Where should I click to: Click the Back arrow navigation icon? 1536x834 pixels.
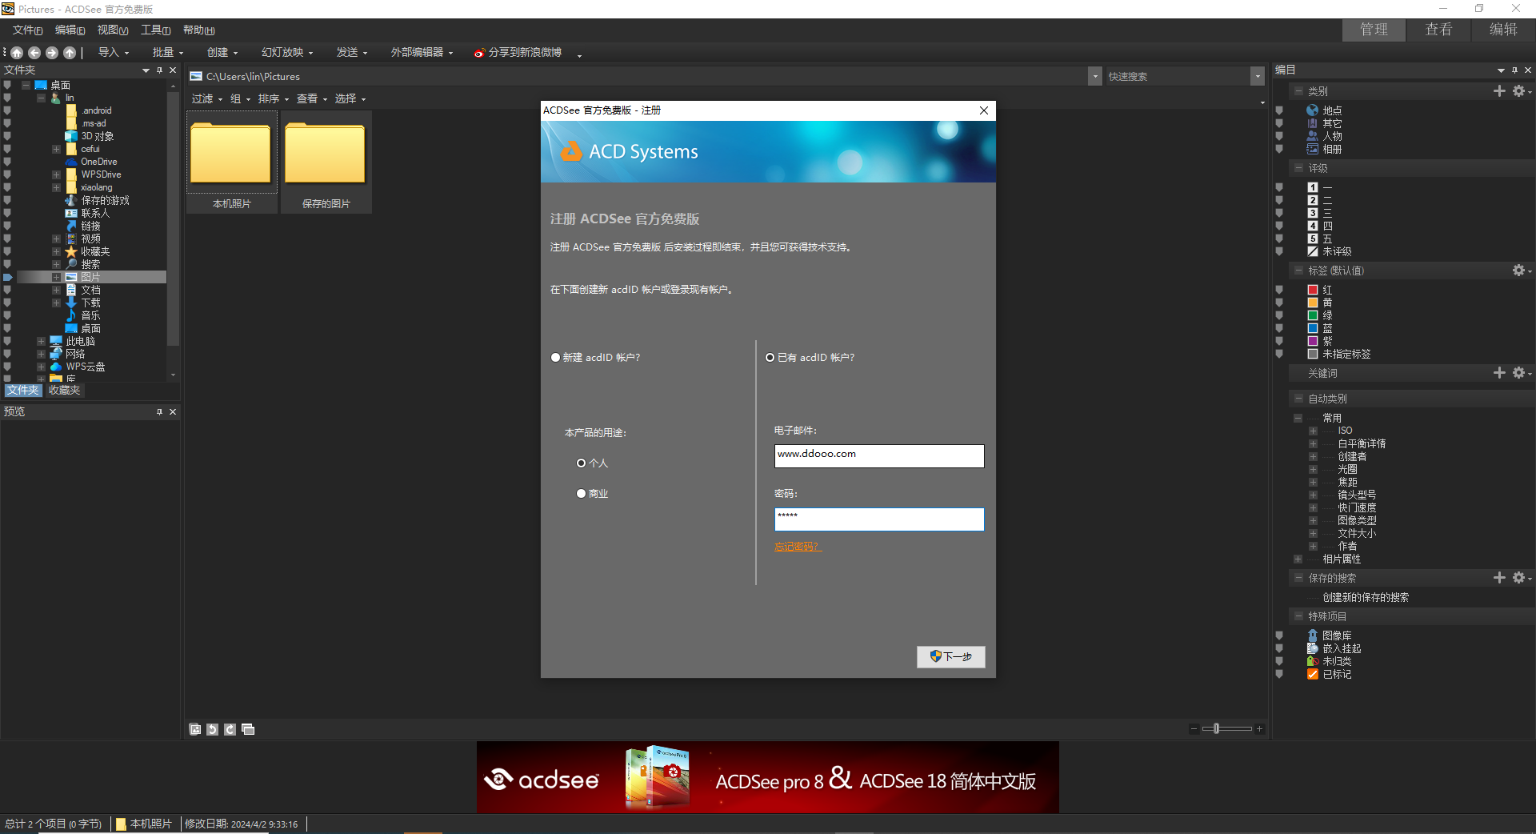(34, 53)
